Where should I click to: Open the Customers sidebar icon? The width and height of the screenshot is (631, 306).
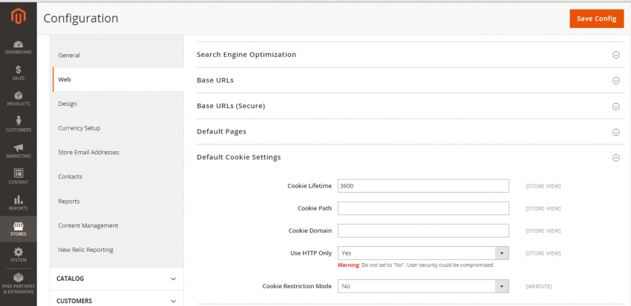click(x=18, y=125)
